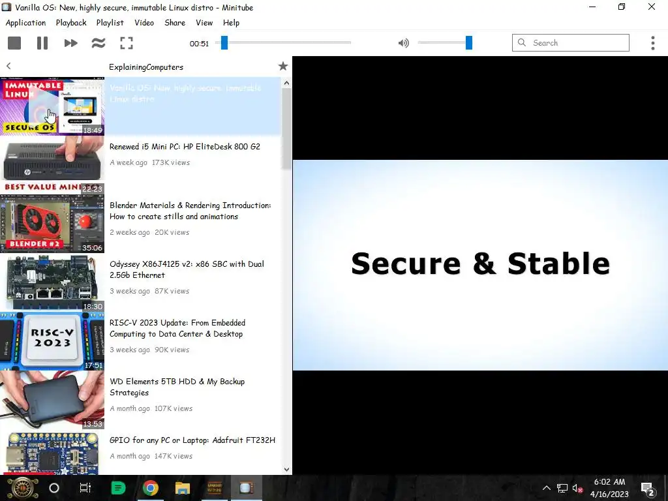Click into the Search field
Viewport: 668px width, 501px height.
570,42
